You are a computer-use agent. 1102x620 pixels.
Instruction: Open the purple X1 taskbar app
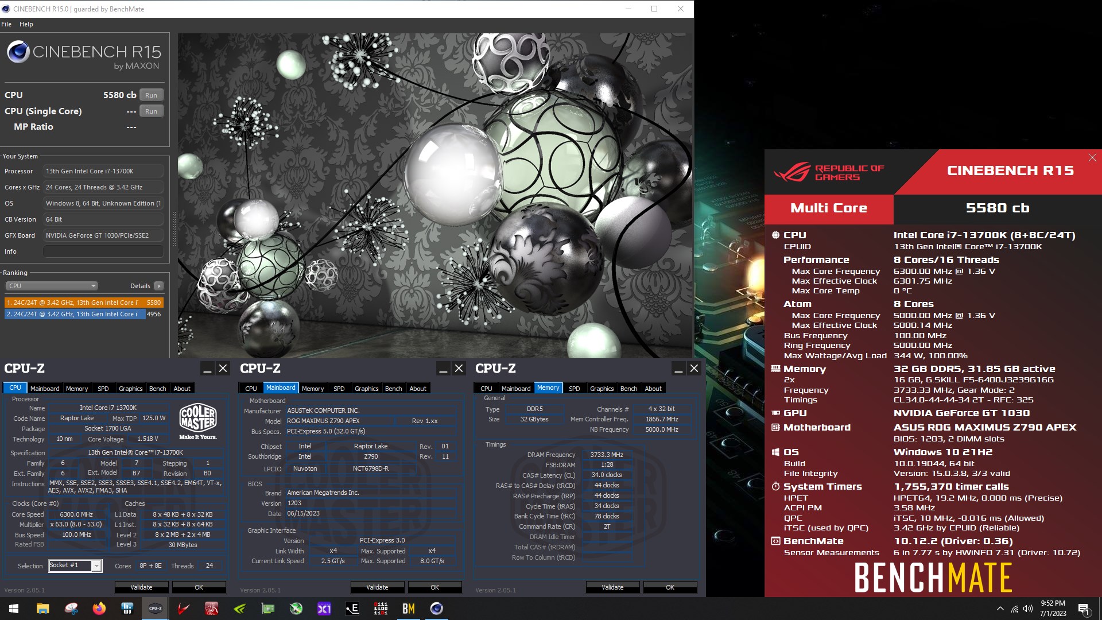click(324, 609)
